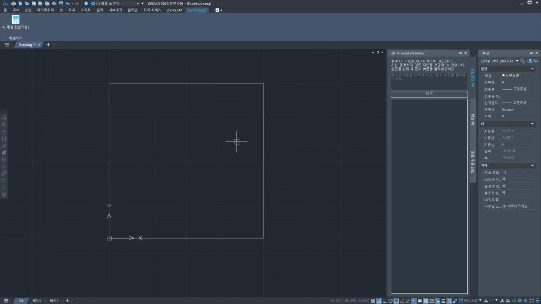The image size is (541, 304).
Task: Toggle snap mode in status bar
Action: pos(379,301)
